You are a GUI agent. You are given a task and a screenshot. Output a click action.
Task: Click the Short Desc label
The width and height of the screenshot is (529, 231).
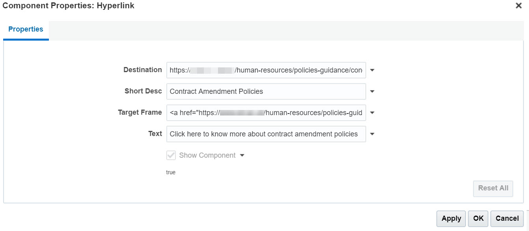point(143,91)
